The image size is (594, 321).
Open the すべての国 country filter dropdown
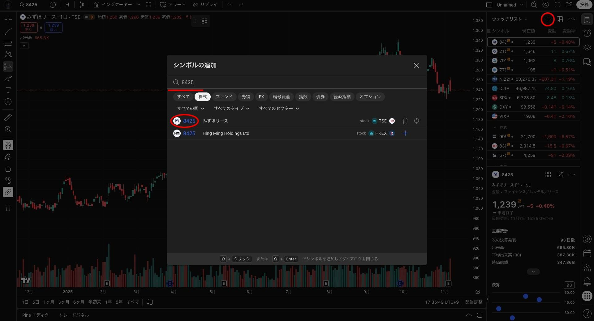pos(191,109)
